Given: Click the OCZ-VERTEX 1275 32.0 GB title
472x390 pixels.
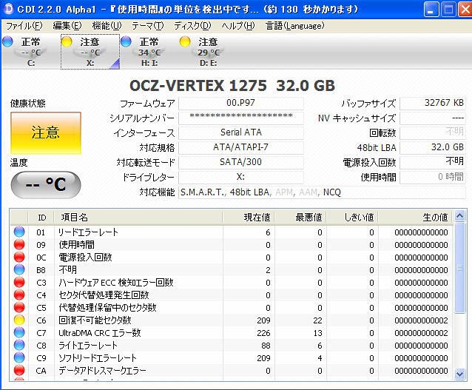Looking at the screenshot, I should pos(232,86).
